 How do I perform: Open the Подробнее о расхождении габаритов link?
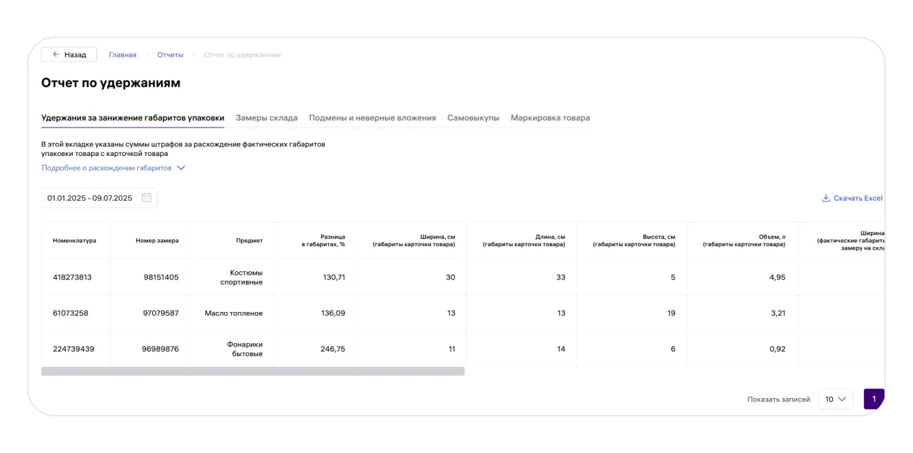106,168
